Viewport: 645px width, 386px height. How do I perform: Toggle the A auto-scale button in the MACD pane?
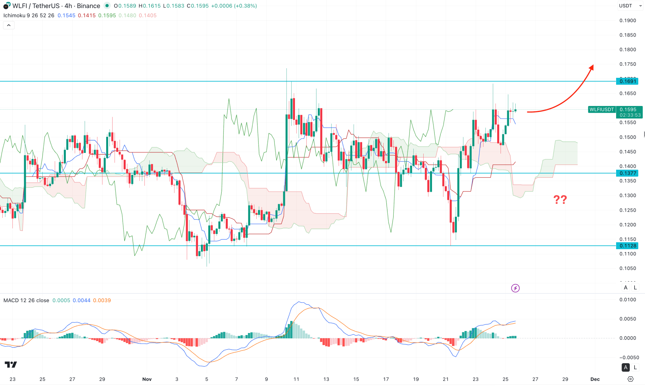(x=626, y=367)
